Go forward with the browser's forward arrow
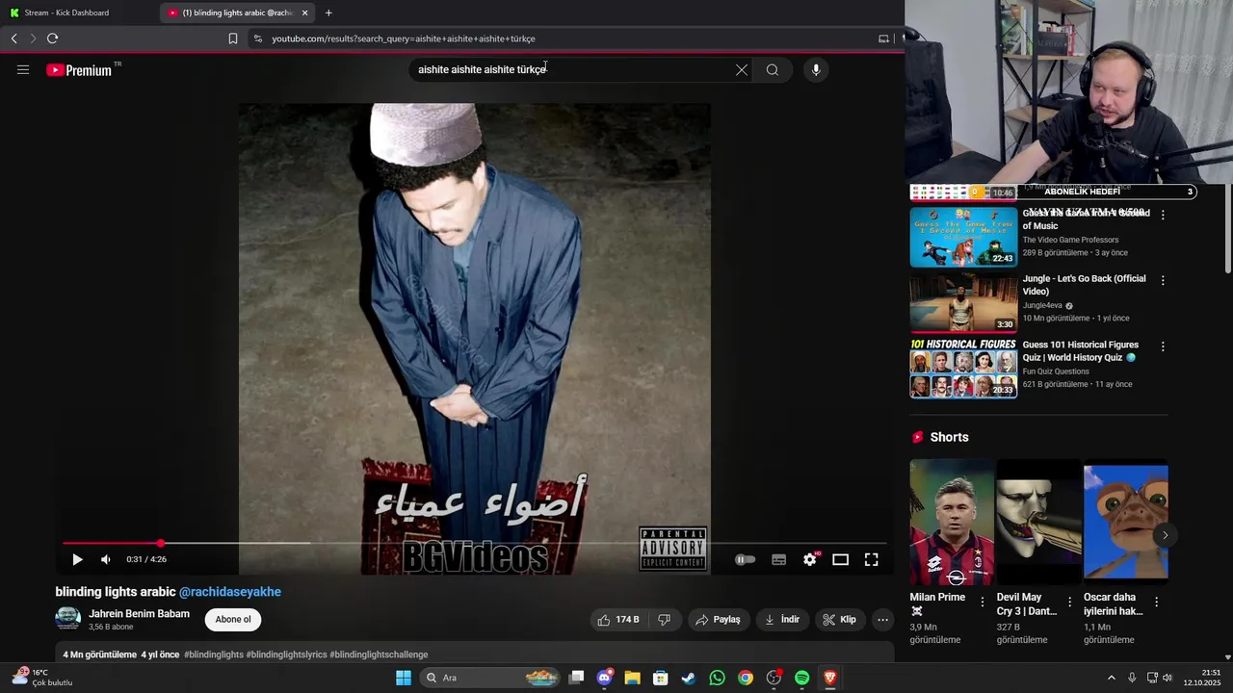 pyautogui.click(x=33, y=38)
